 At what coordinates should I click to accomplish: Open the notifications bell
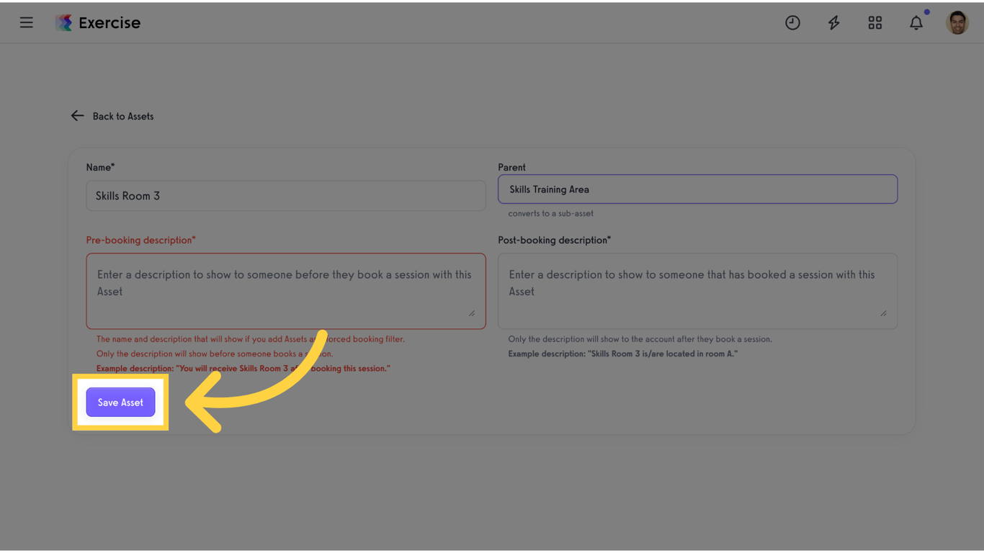pos(916,22)
